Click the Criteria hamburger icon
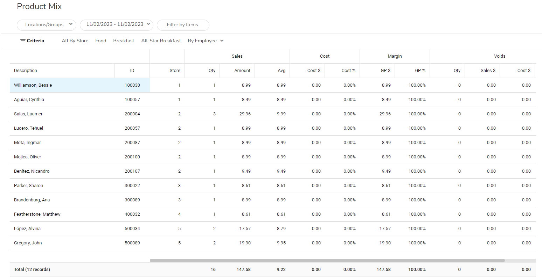 coord(23,41)
